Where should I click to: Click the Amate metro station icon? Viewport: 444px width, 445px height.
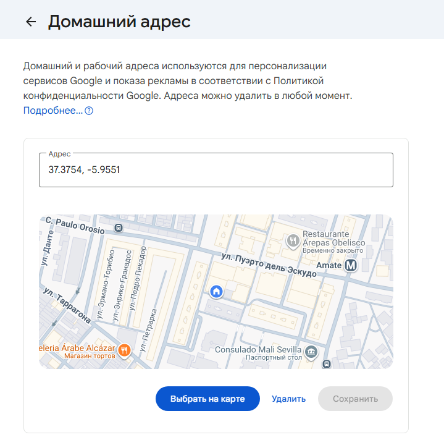tap(351, 265)
